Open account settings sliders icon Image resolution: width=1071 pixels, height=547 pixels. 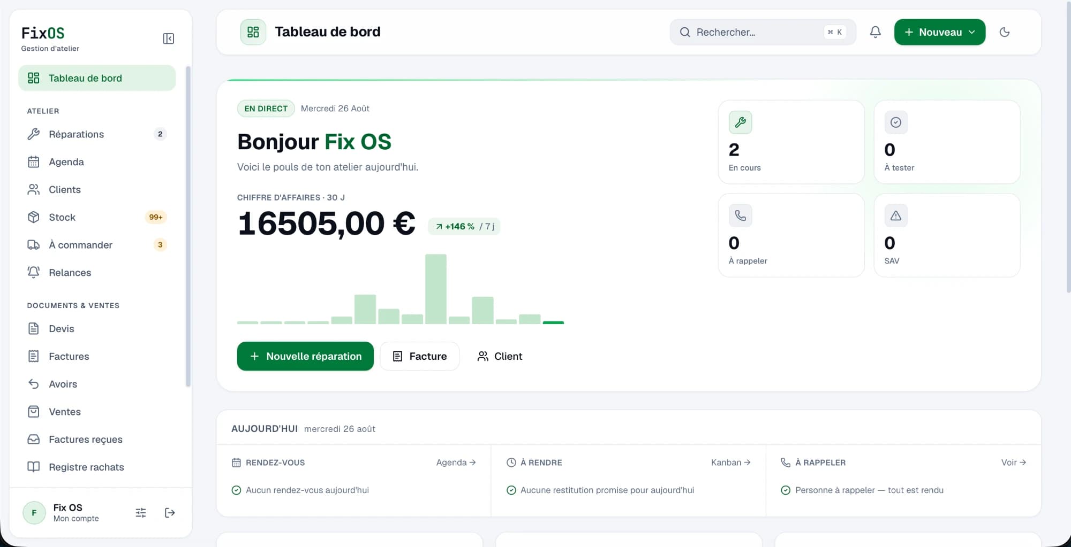tap(141, 513)
